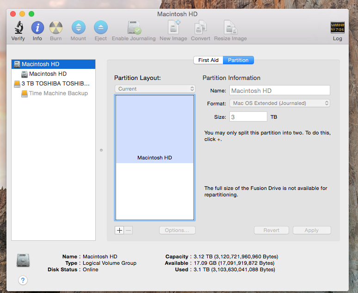Click the yellow minimize window button
The height and width of the screenshot is (293, 358).
[22, 14]
